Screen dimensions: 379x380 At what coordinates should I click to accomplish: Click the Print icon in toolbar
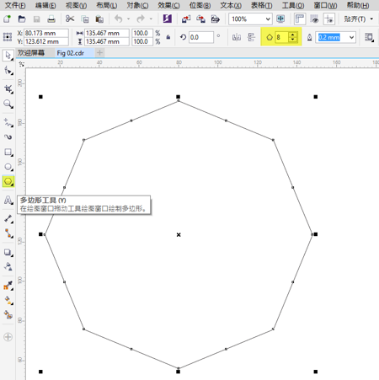coord(51,19)
